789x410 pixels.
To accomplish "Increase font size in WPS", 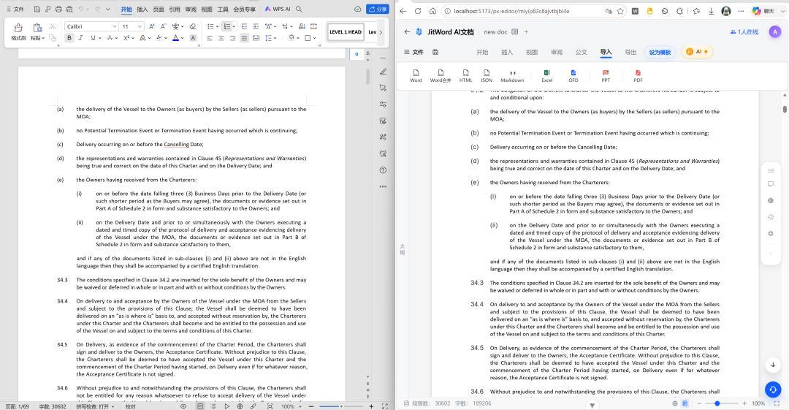I will click(152, 26).
